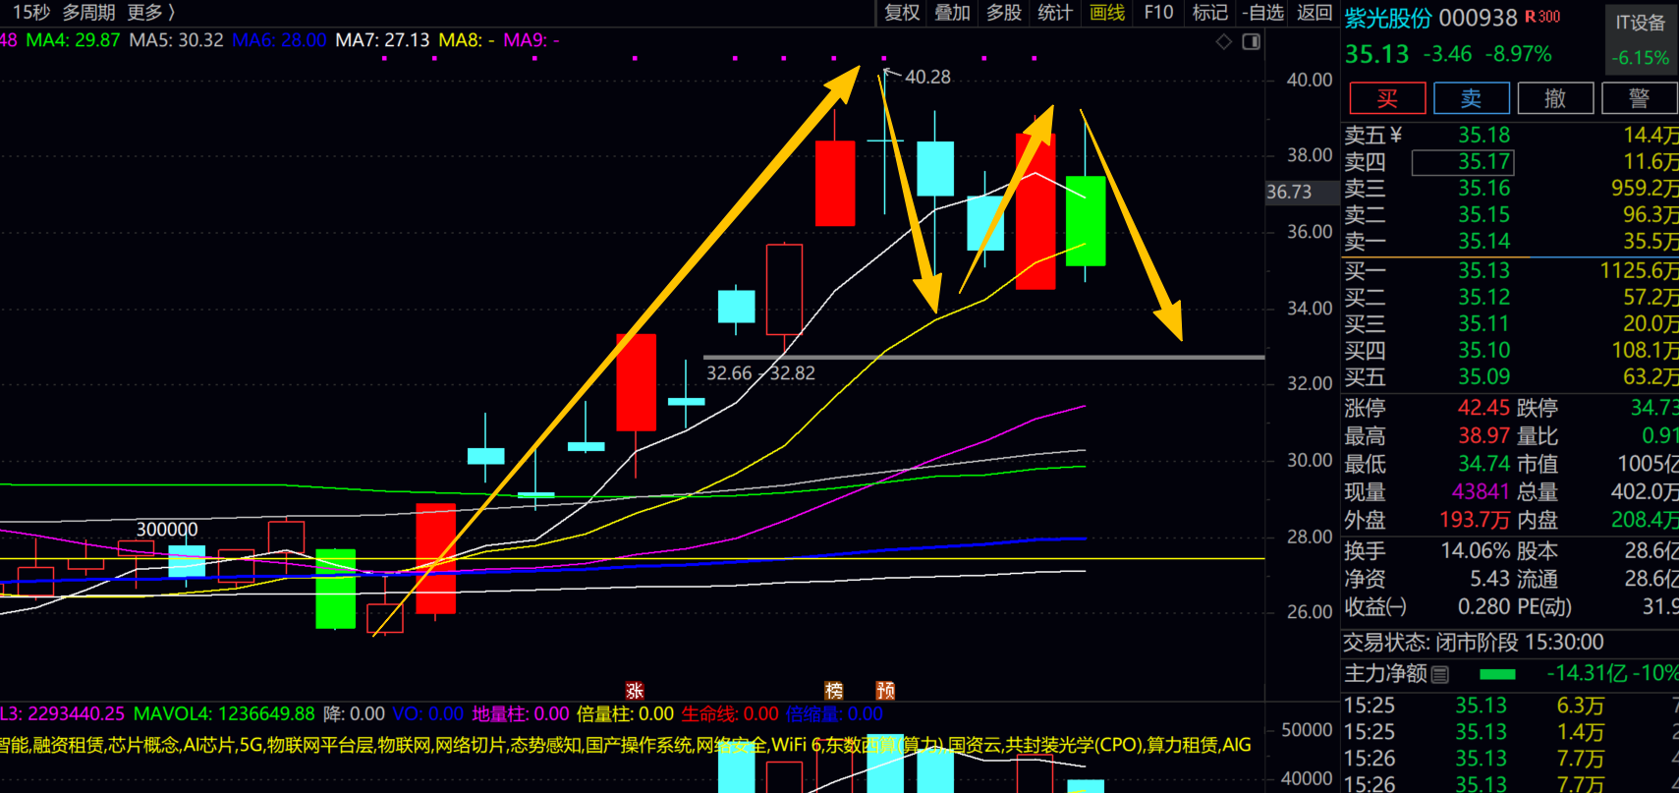Click the 买四 price 35.10
The height and width of the screenshot is (793, 1679).
pyautogui.click(x=1484, y=350)
